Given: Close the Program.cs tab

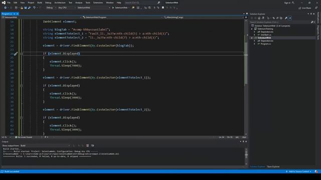Looking at the screenshot, I should tap(18, 14).
